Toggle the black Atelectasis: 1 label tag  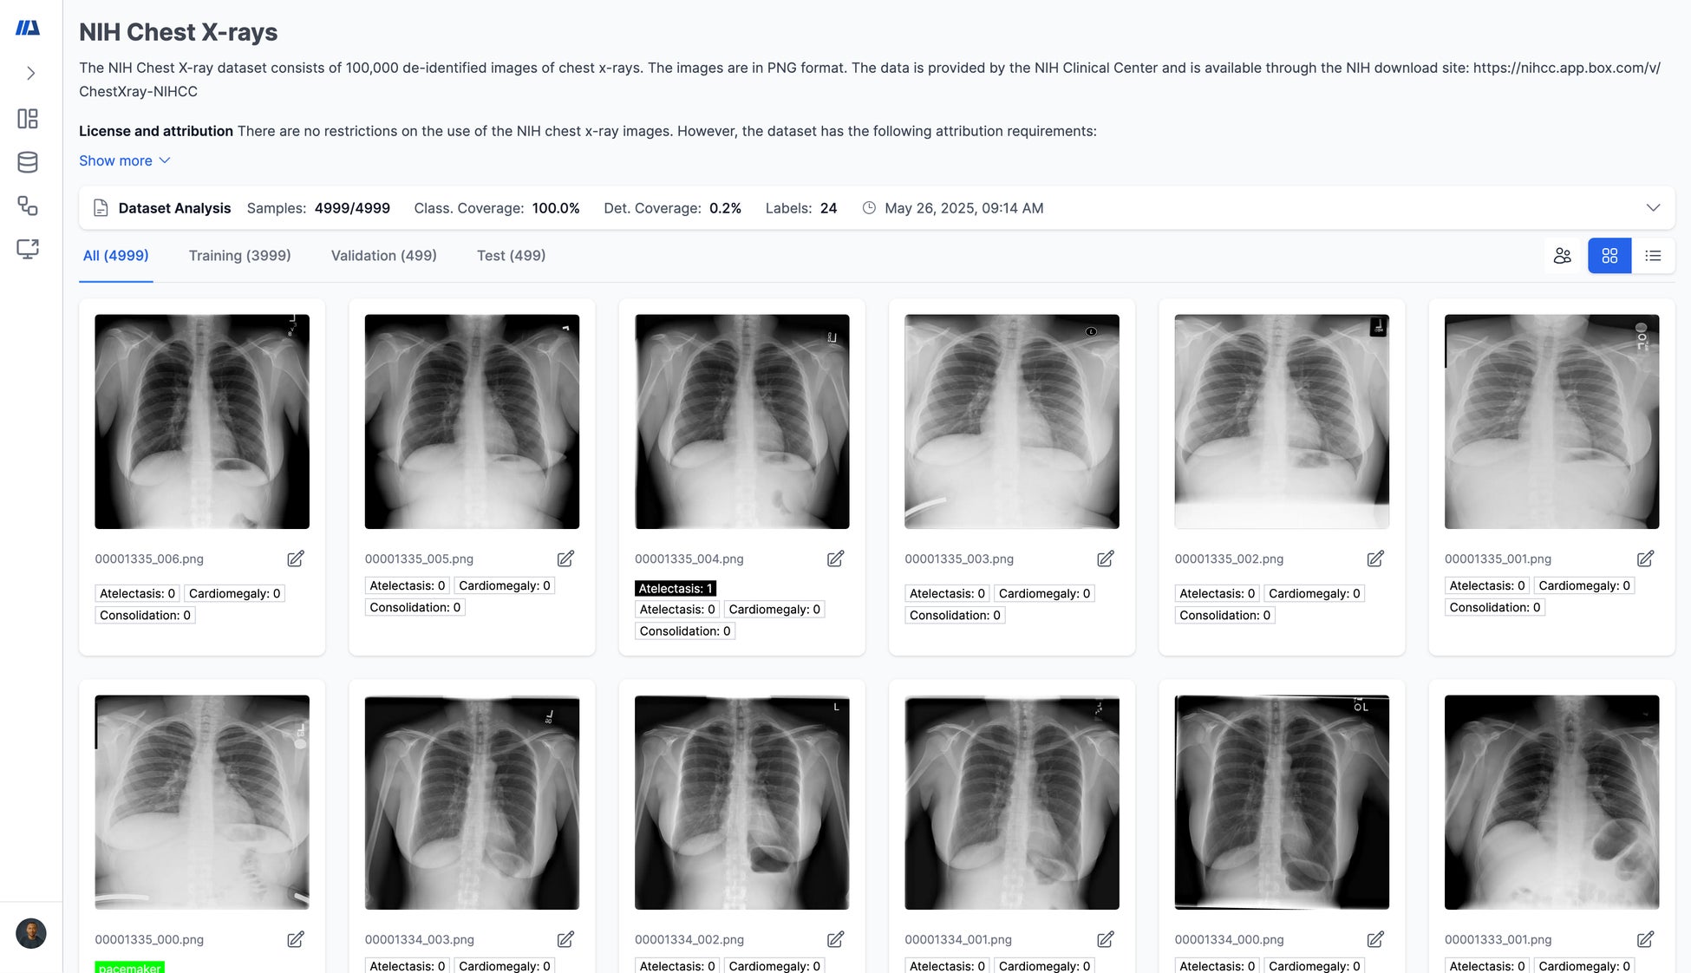pyautogui.click(x=676, y=589)
